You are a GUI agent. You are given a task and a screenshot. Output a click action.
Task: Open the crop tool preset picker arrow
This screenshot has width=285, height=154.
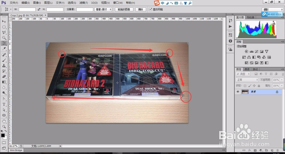[x=11, y=9]
